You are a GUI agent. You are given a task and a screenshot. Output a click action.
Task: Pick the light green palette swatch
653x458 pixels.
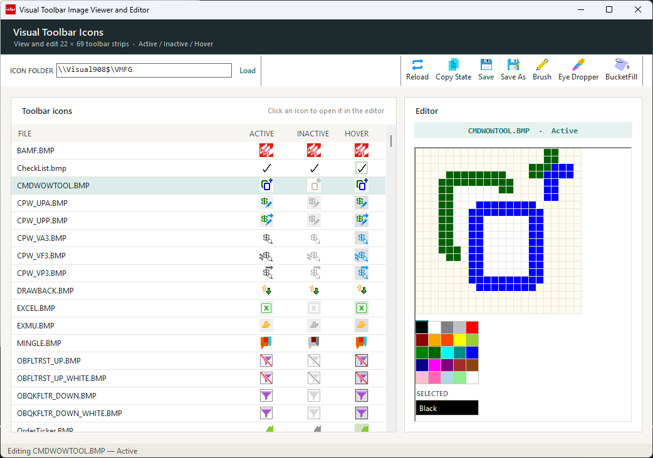[460, 377]
